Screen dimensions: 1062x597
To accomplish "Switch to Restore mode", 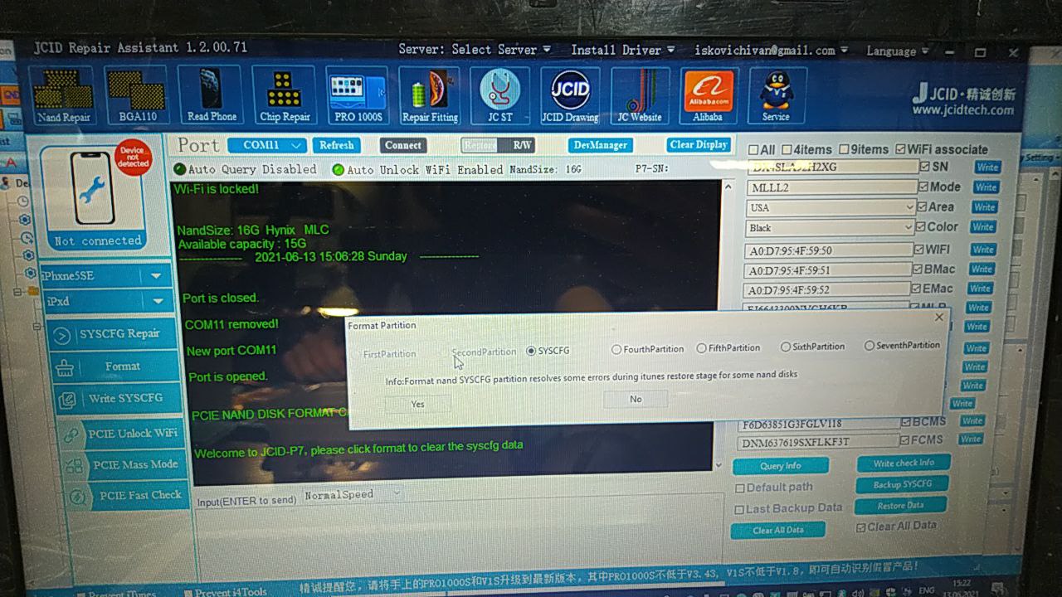I will (480, 145).
